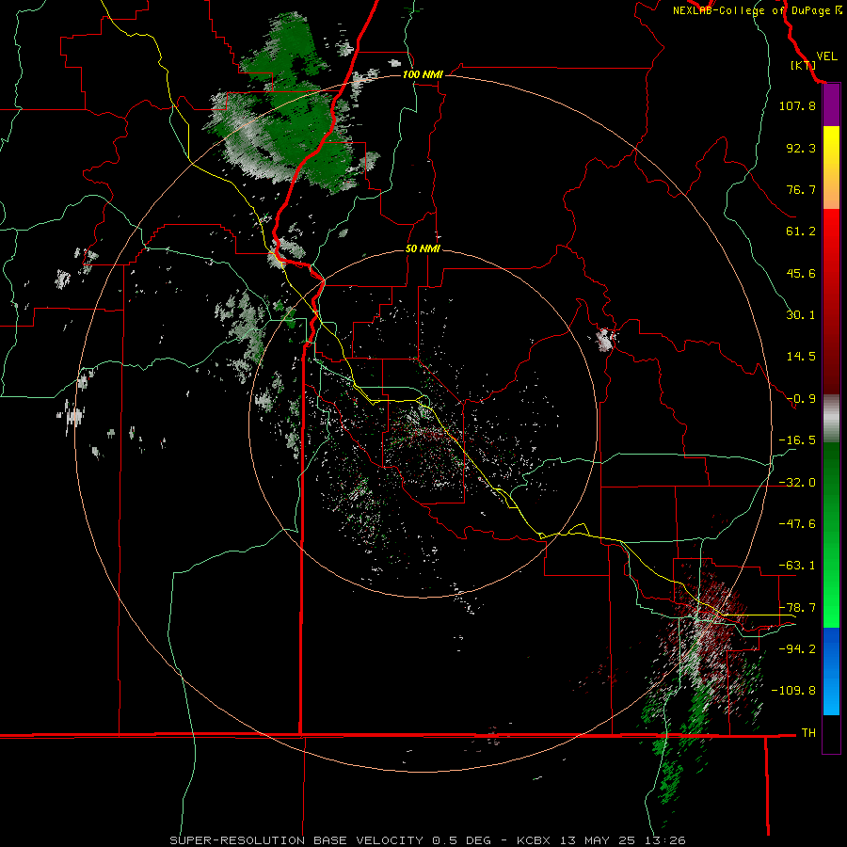Click the purple segment of the color bar
This screenshot has height=847, width=847.
coord(831,105)
